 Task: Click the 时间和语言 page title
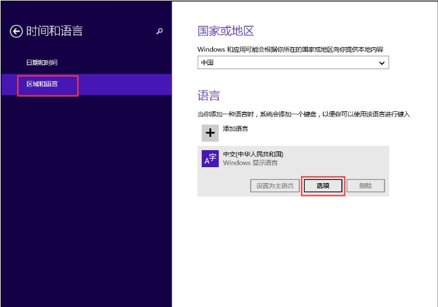[54, 32]
